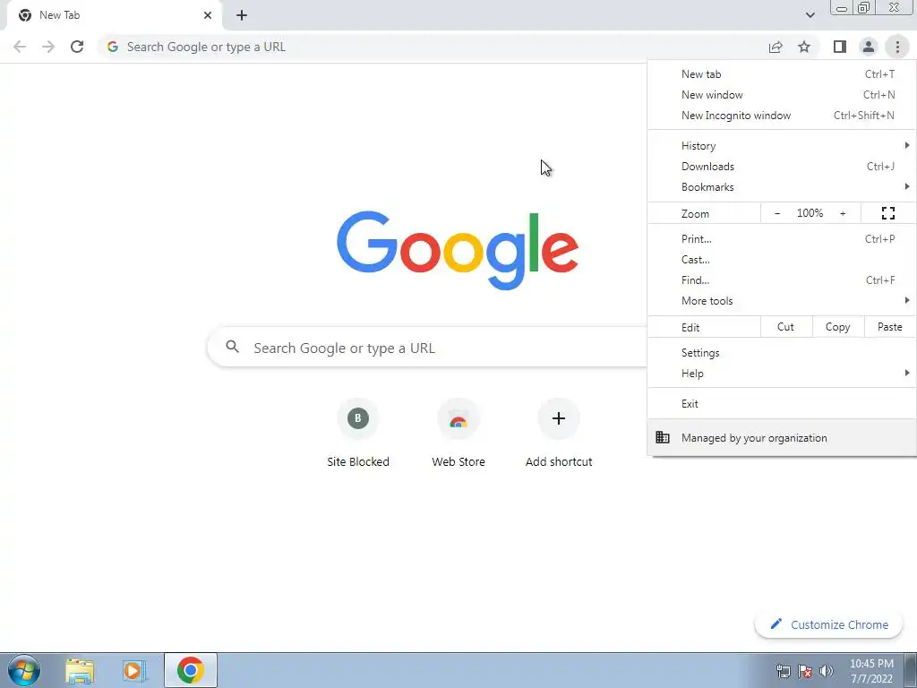Open the profile avatar icon
Image resolution: width=917 pixels, height=688 pixels.
pyautogui.click(x=869, y=47)
